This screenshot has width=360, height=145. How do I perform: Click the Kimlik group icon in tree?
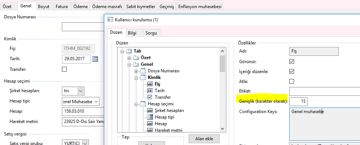tap(143, 77)
